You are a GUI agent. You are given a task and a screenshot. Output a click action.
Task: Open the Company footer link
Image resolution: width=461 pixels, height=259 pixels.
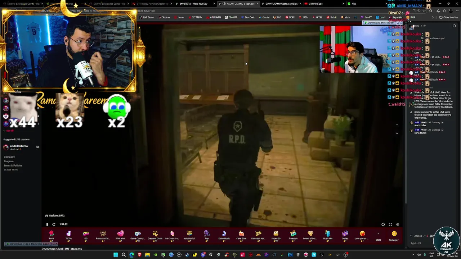coord(9,157)
